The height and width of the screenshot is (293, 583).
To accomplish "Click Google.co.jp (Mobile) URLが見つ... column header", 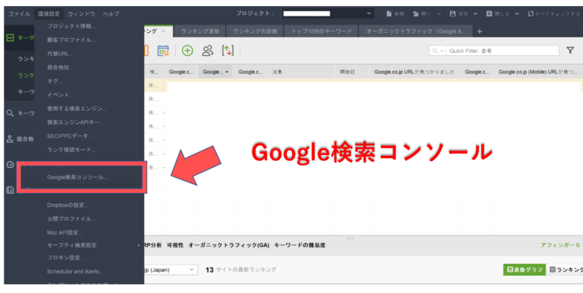I will click(x=537, y=72).
